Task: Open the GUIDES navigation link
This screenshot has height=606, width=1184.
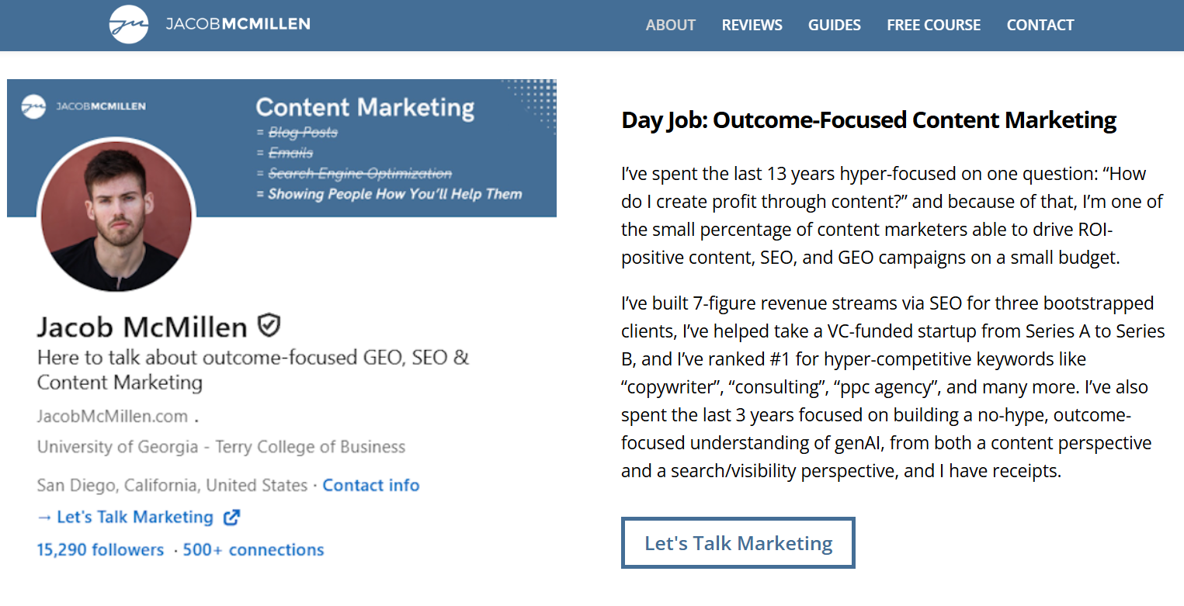Action: [834, 25]
